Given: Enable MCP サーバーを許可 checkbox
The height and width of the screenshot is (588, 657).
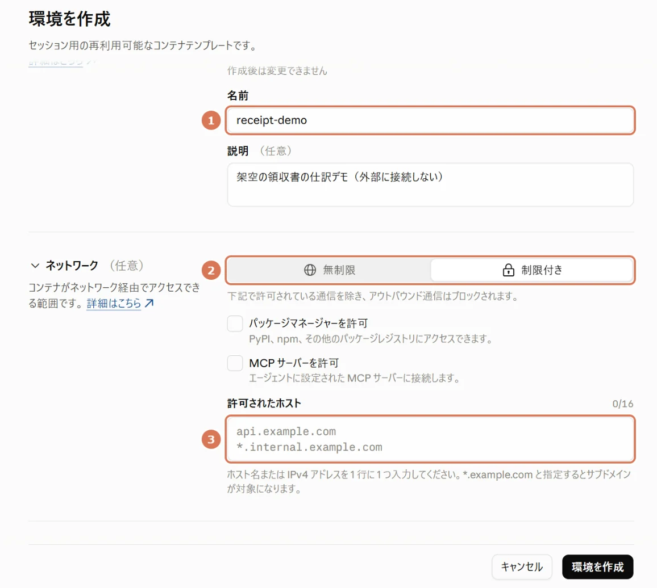Looking at the screenshot, I should 235,363.
